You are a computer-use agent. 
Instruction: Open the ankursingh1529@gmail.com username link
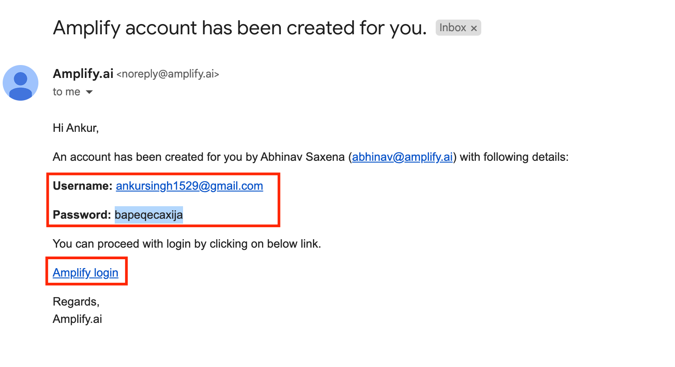click(189, 186)
